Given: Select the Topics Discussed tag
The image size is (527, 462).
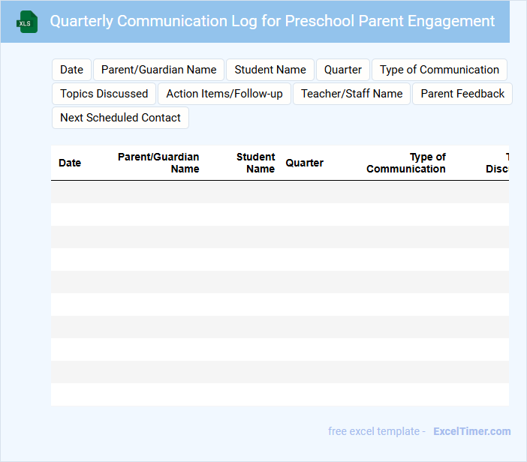Looking at the screenshot, I should [104, 94].
